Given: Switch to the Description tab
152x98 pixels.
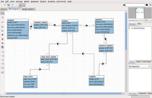Looking at the screenshot, I should coord(133,94).
